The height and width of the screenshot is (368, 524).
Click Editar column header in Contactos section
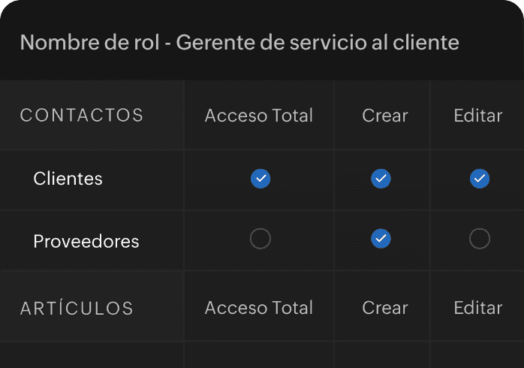click(x=478, y=116)
